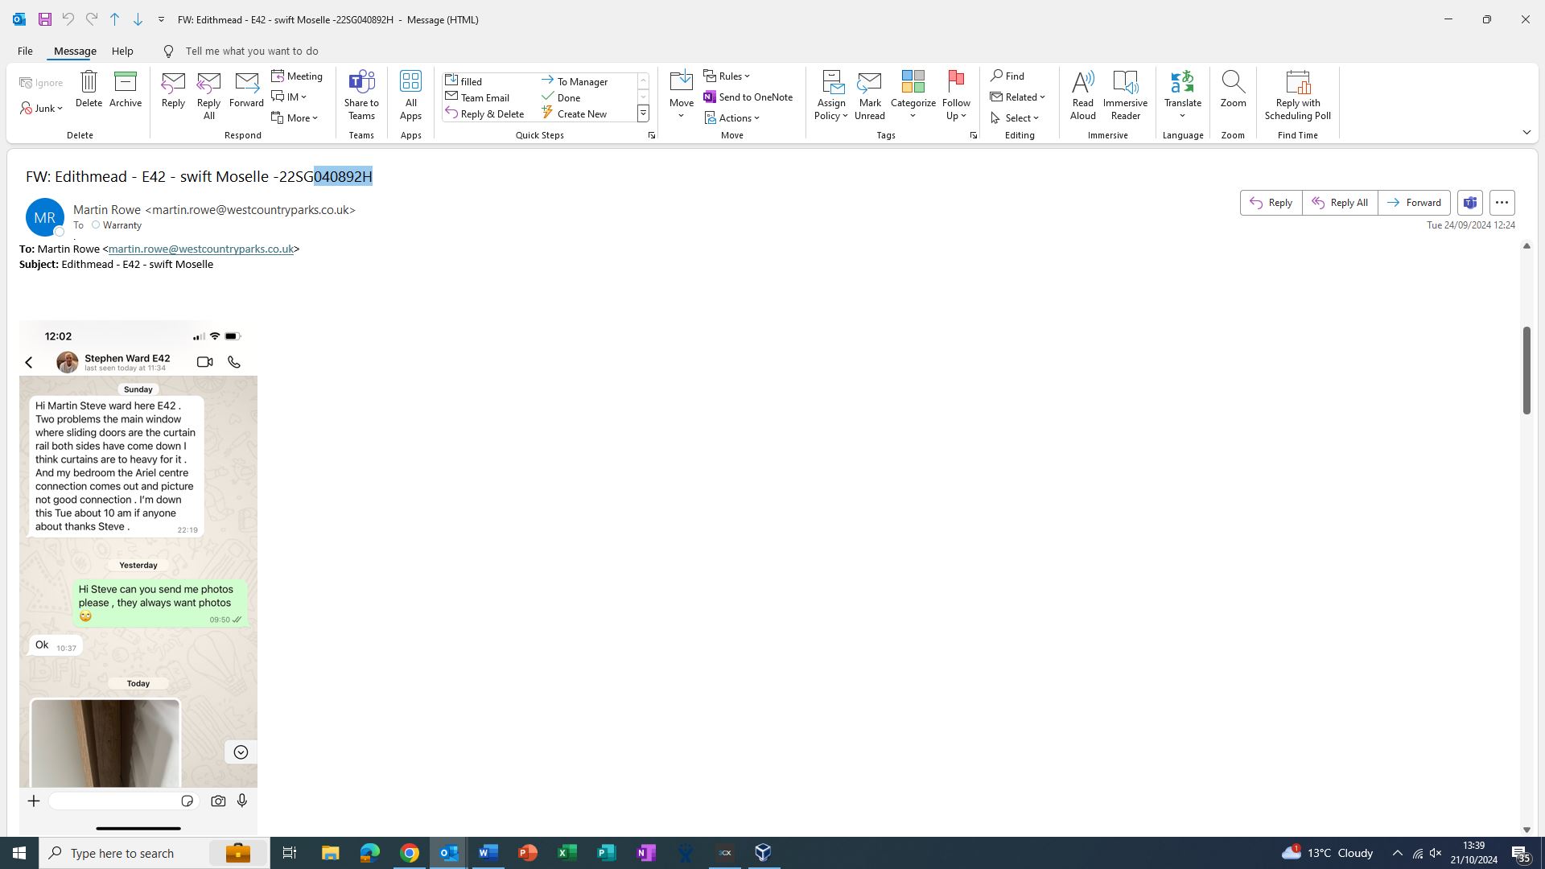Click Reply with Scheduling Poll
The width and height of the screenshot is (1545, 869).
point(1297,82)
